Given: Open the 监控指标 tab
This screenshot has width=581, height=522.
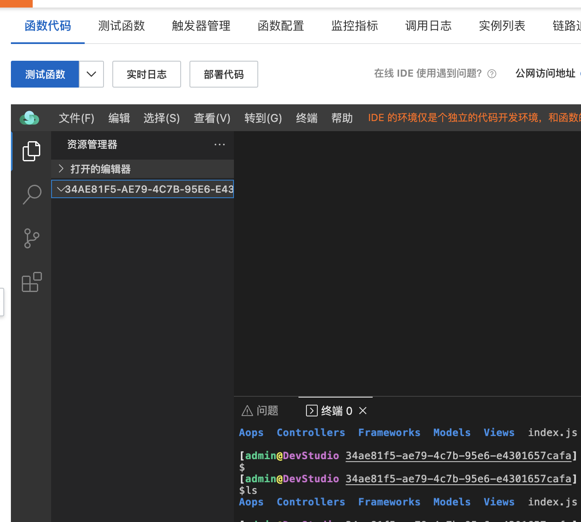Looking at the screenshot, I should click(355, 26).
